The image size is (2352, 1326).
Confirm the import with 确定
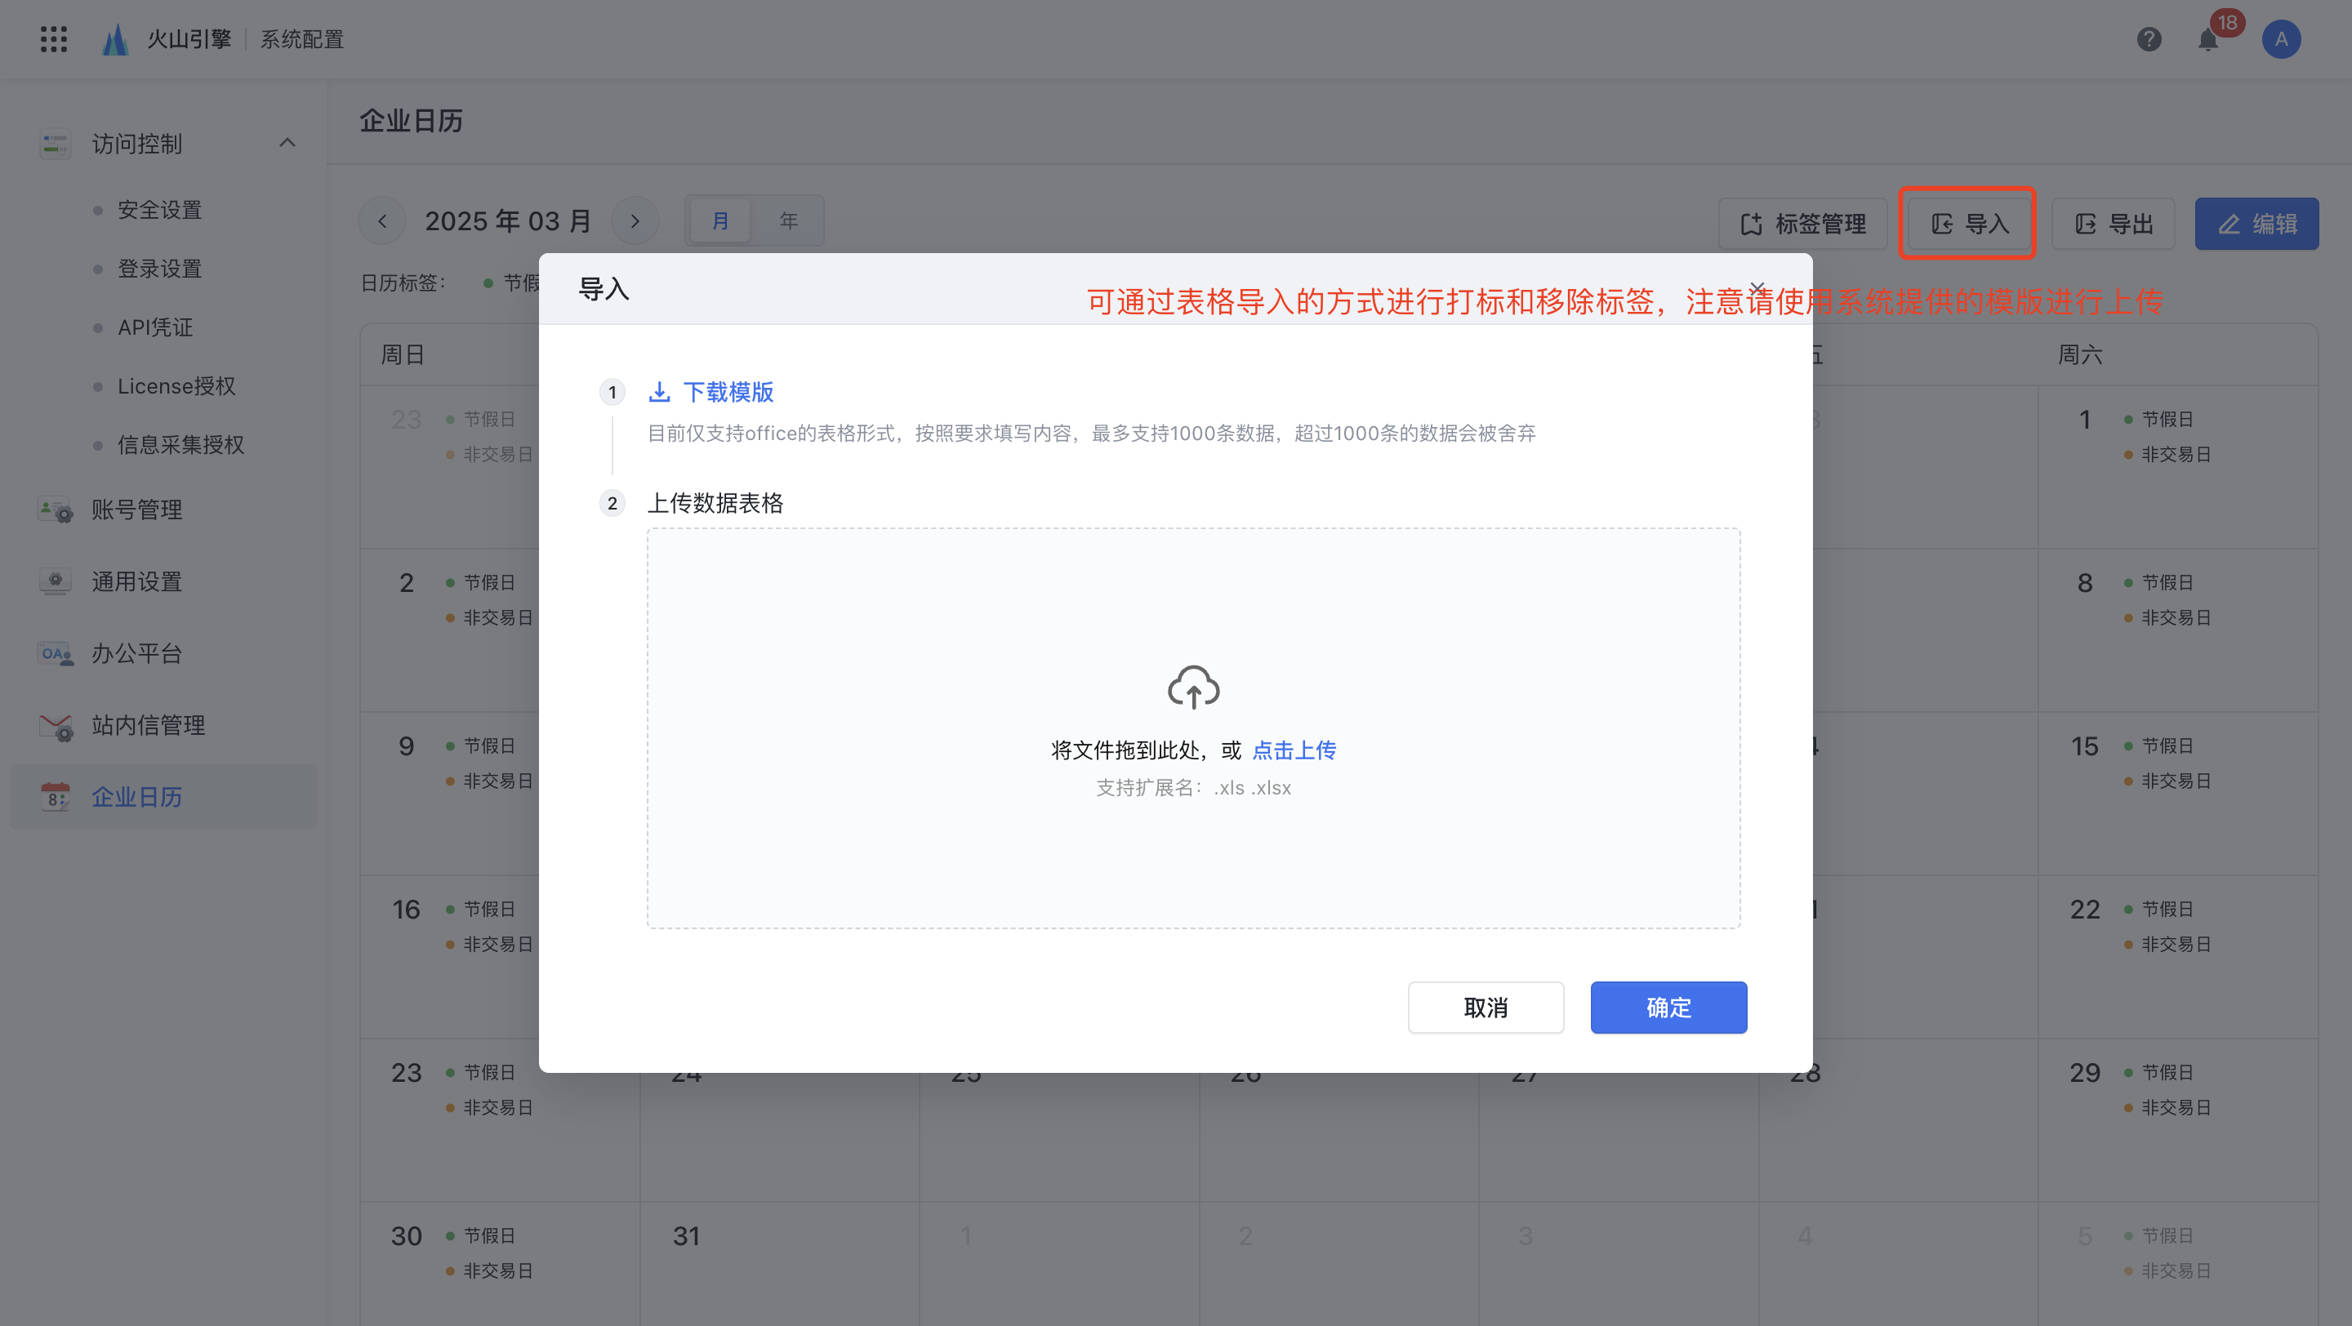(x=1668, y=1007)
